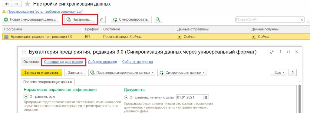This screenshot has width=310, height=113.
Task: Click the Нормативно-справочная информация heading
Action: [60, 90]
